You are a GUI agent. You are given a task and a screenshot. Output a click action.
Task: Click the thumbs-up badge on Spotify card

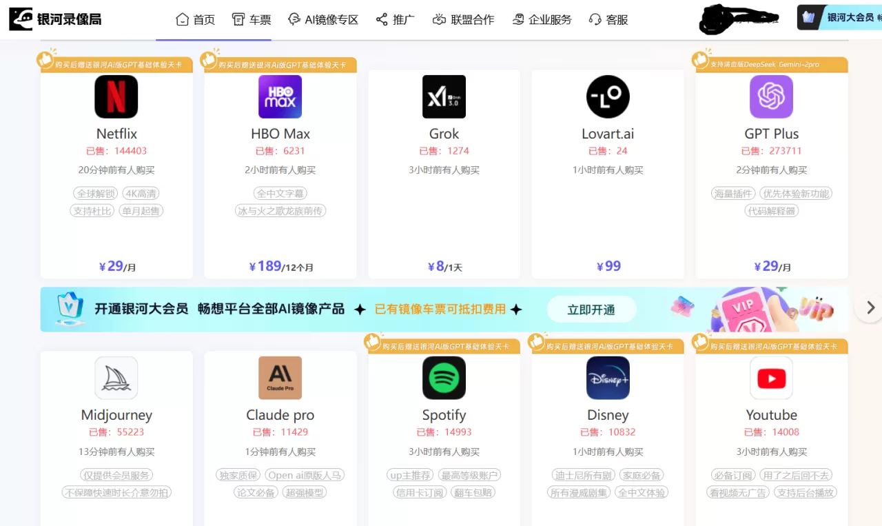373,341
